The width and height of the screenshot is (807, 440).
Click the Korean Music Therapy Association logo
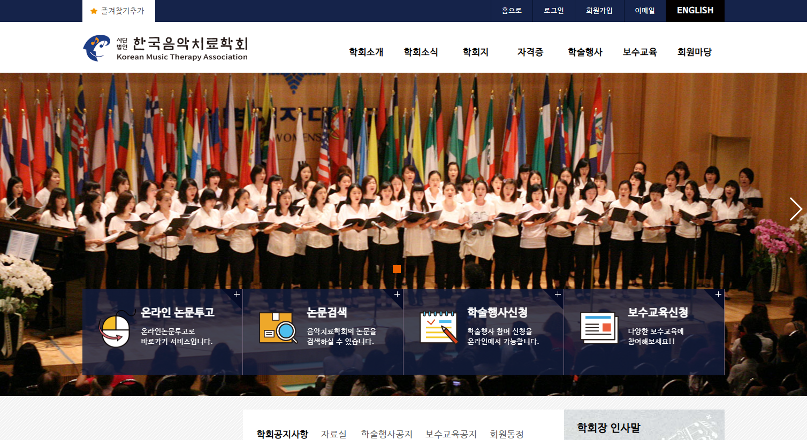click(165, 48)
